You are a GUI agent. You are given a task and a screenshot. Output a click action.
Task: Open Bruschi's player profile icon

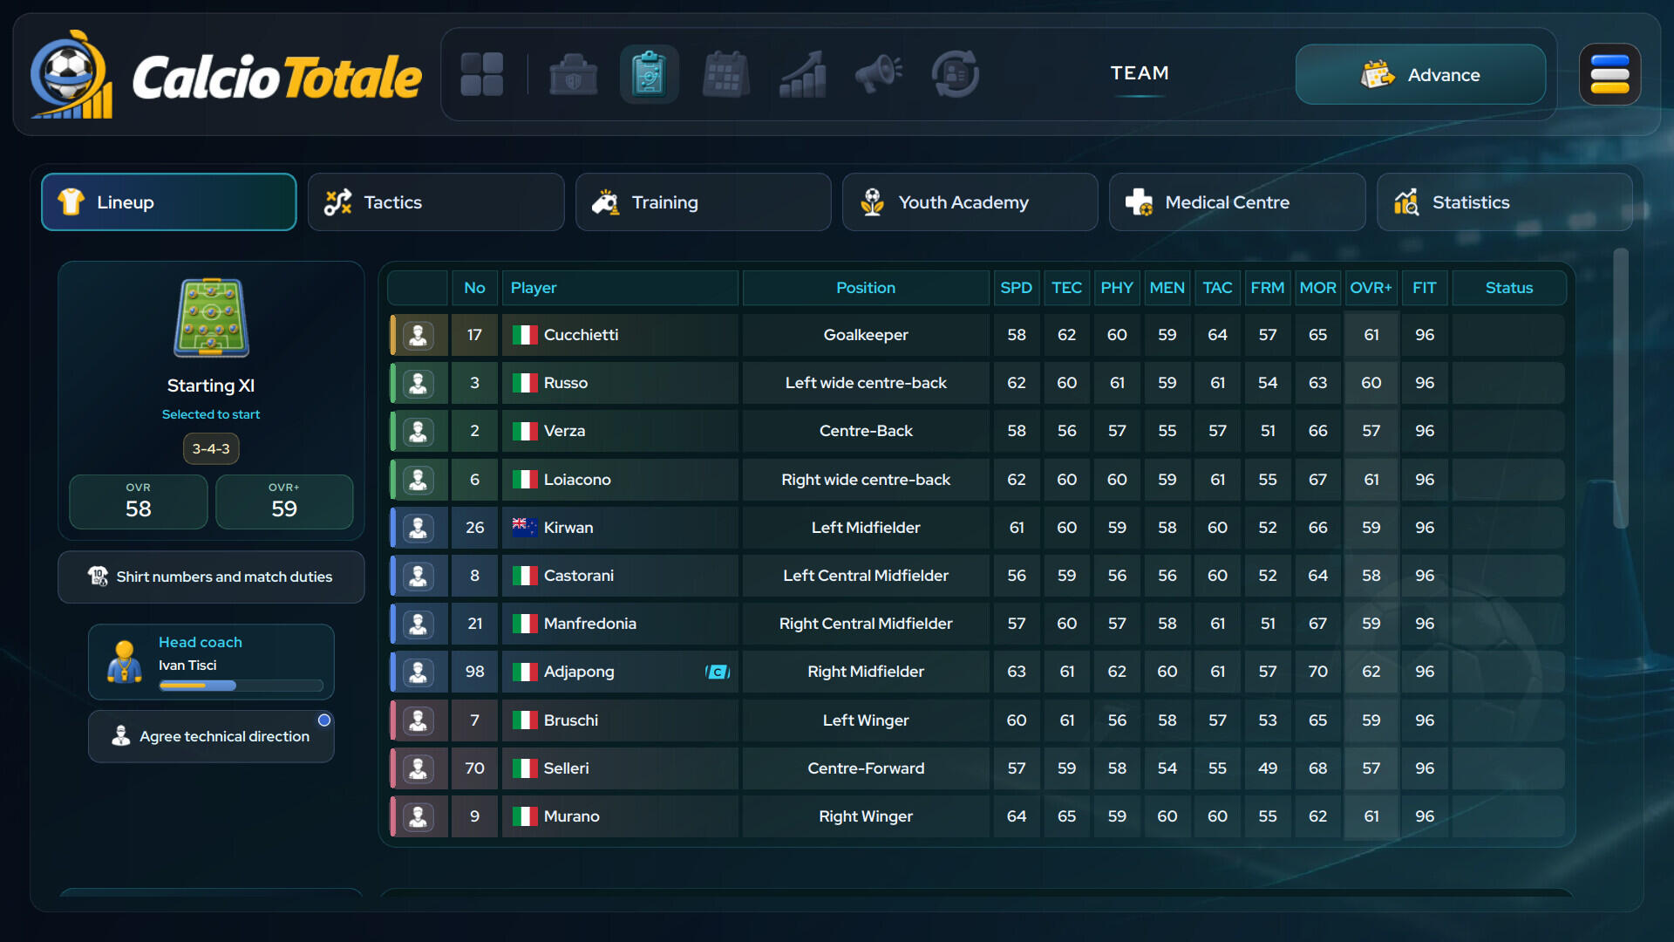pos(418,720)
